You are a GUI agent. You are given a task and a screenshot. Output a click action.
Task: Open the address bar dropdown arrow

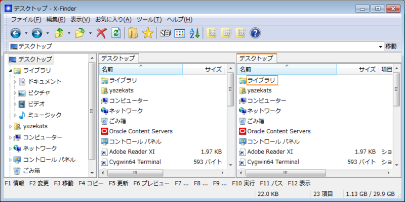pyautogui.click(x=380, y=47)
